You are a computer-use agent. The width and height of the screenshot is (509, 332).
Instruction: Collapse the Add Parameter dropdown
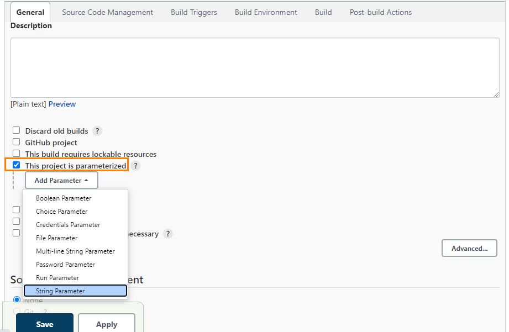tap(61, 180)
